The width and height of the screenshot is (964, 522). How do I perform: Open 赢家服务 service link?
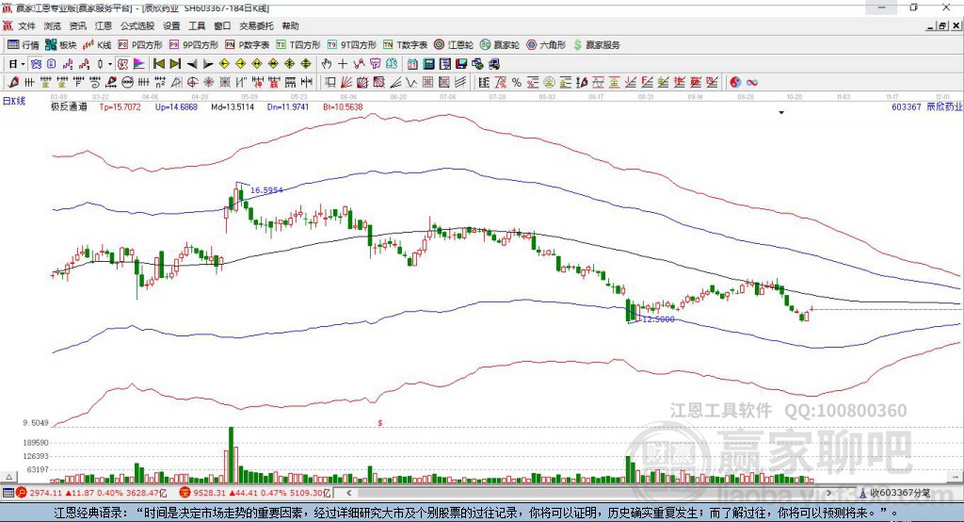tap(596, 44)
